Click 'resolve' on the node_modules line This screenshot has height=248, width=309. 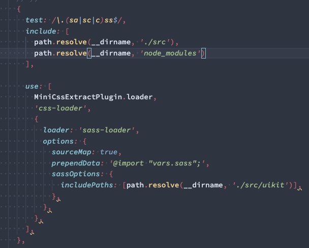coord(72,53)
